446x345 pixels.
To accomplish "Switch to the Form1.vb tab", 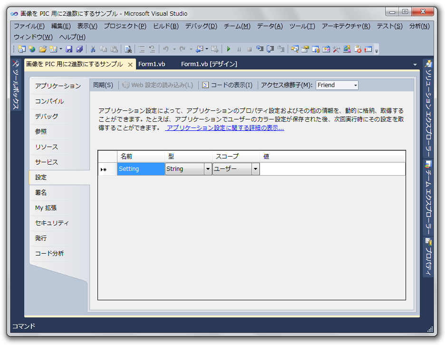I will 152,64.
